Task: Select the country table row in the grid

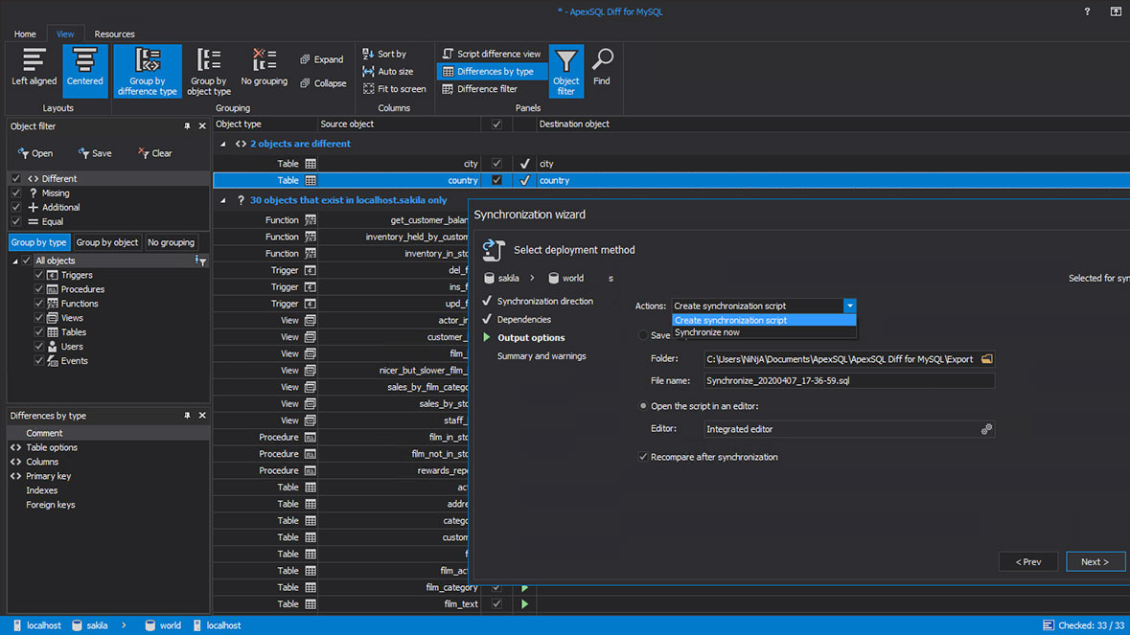Action: pos(383,180)
